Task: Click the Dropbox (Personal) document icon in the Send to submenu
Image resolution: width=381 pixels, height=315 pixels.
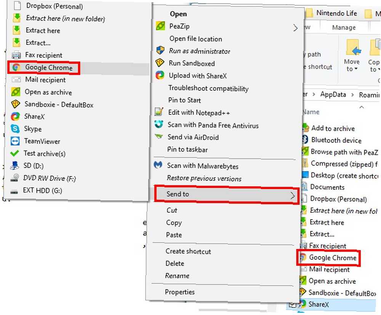Action: tap(17, 6)
